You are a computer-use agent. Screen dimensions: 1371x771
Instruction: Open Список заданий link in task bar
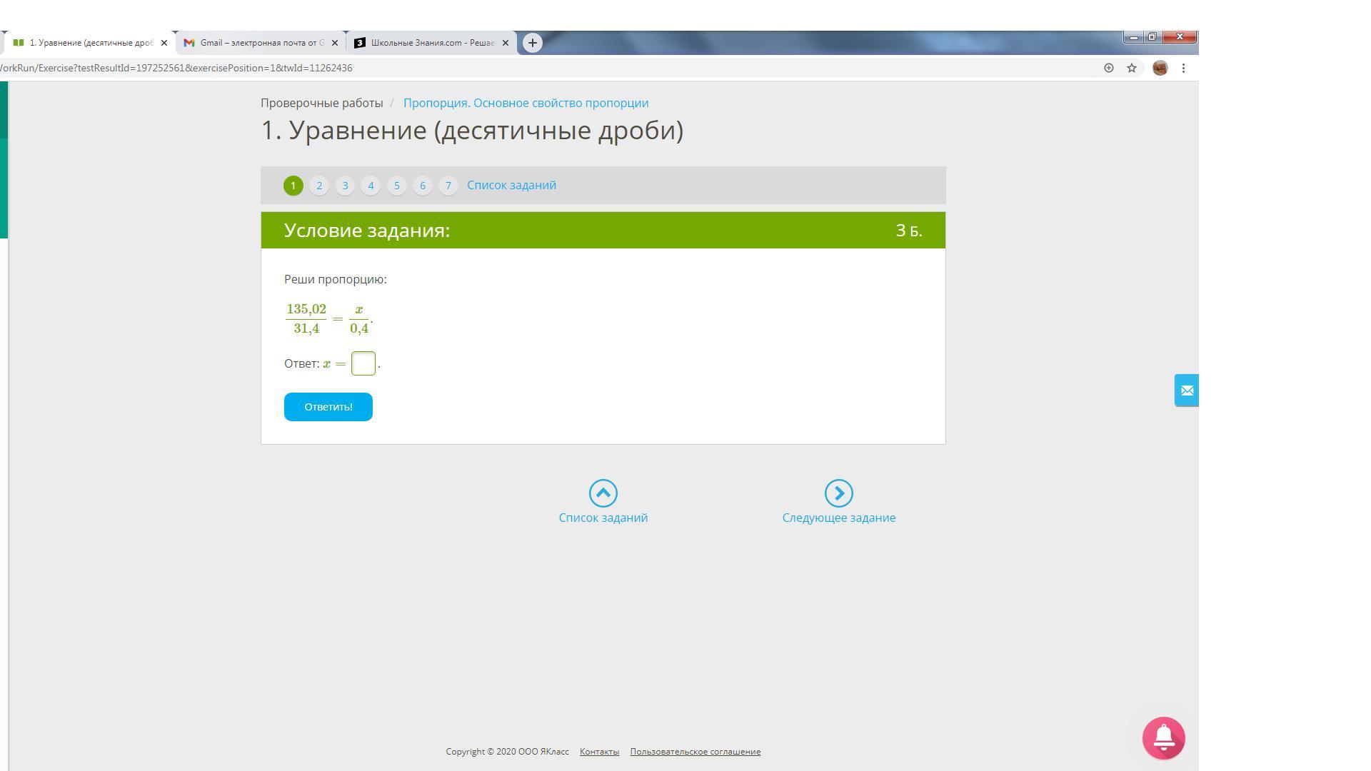tap(511, 186)
